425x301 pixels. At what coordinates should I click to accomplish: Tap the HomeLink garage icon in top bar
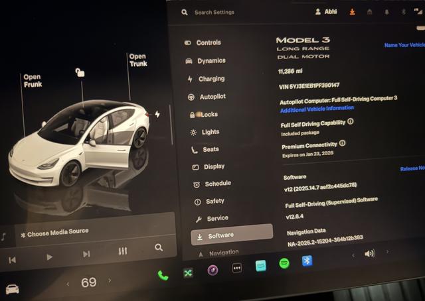(369, 12)
